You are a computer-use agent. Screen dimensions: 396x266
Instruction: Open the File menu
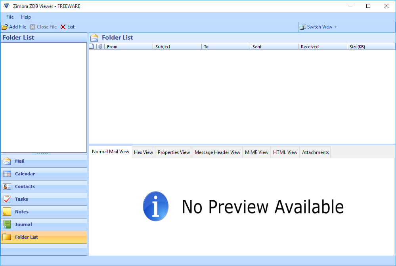(x=10, y=17)
